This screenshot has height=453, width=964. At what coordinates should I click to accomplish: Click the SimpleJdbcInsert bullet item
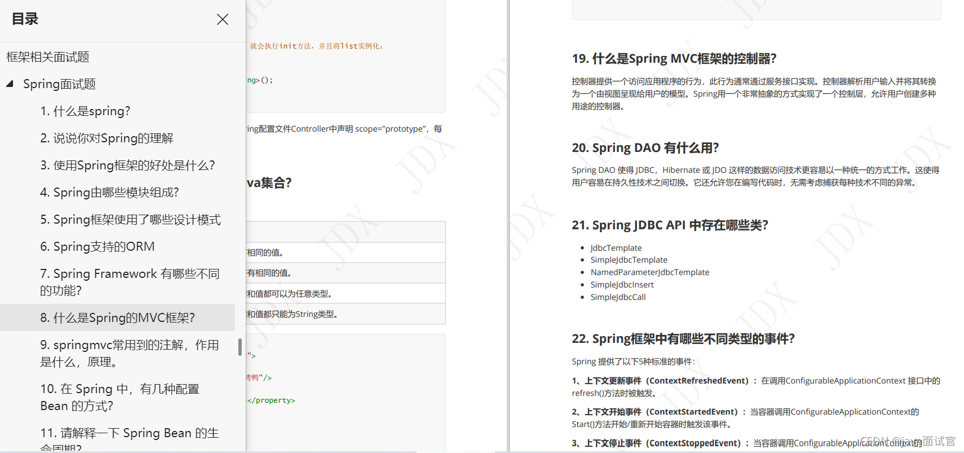coord(622,285)
